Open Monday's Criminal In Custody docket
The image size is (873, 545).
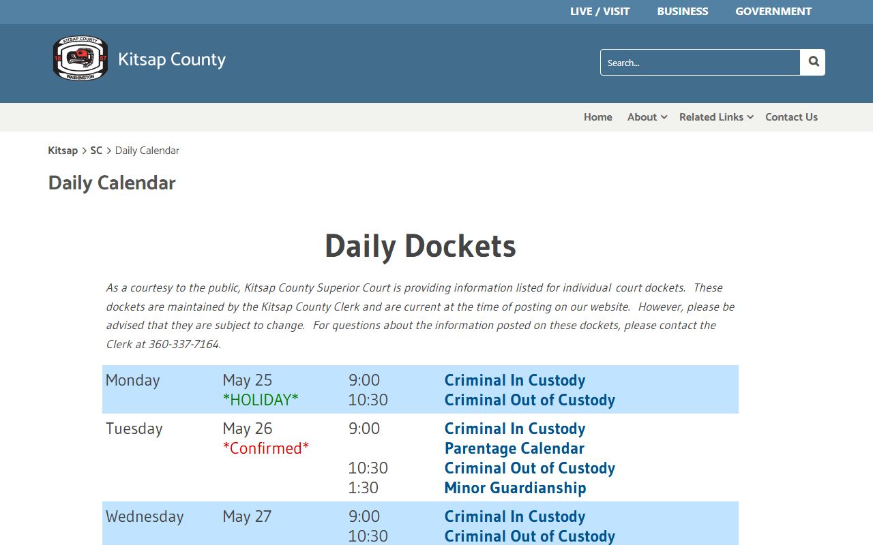click(x=515, y=380)
